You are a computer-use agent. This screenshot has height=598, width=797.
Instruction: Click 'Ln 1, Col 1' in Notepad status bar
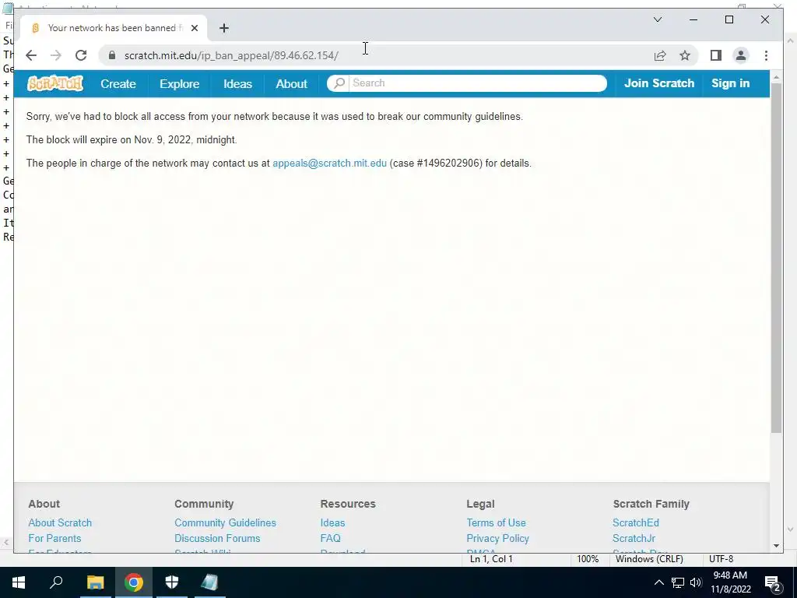pyautogui.click(x=491, y=559)
